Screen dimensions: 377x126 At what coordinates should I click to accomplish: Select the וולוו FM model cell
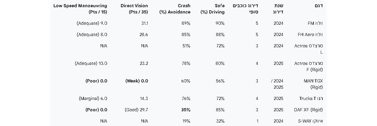(x=315, y=23)
